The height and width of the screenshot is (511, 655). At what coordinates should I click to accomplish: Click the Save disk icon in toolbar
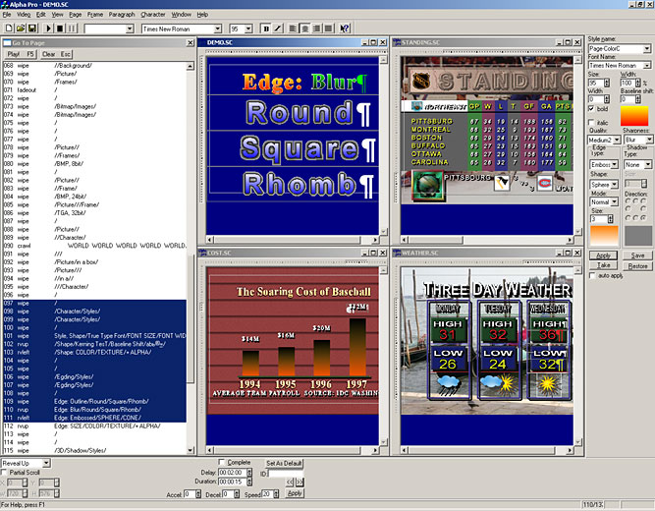click(x=32, y=29)
